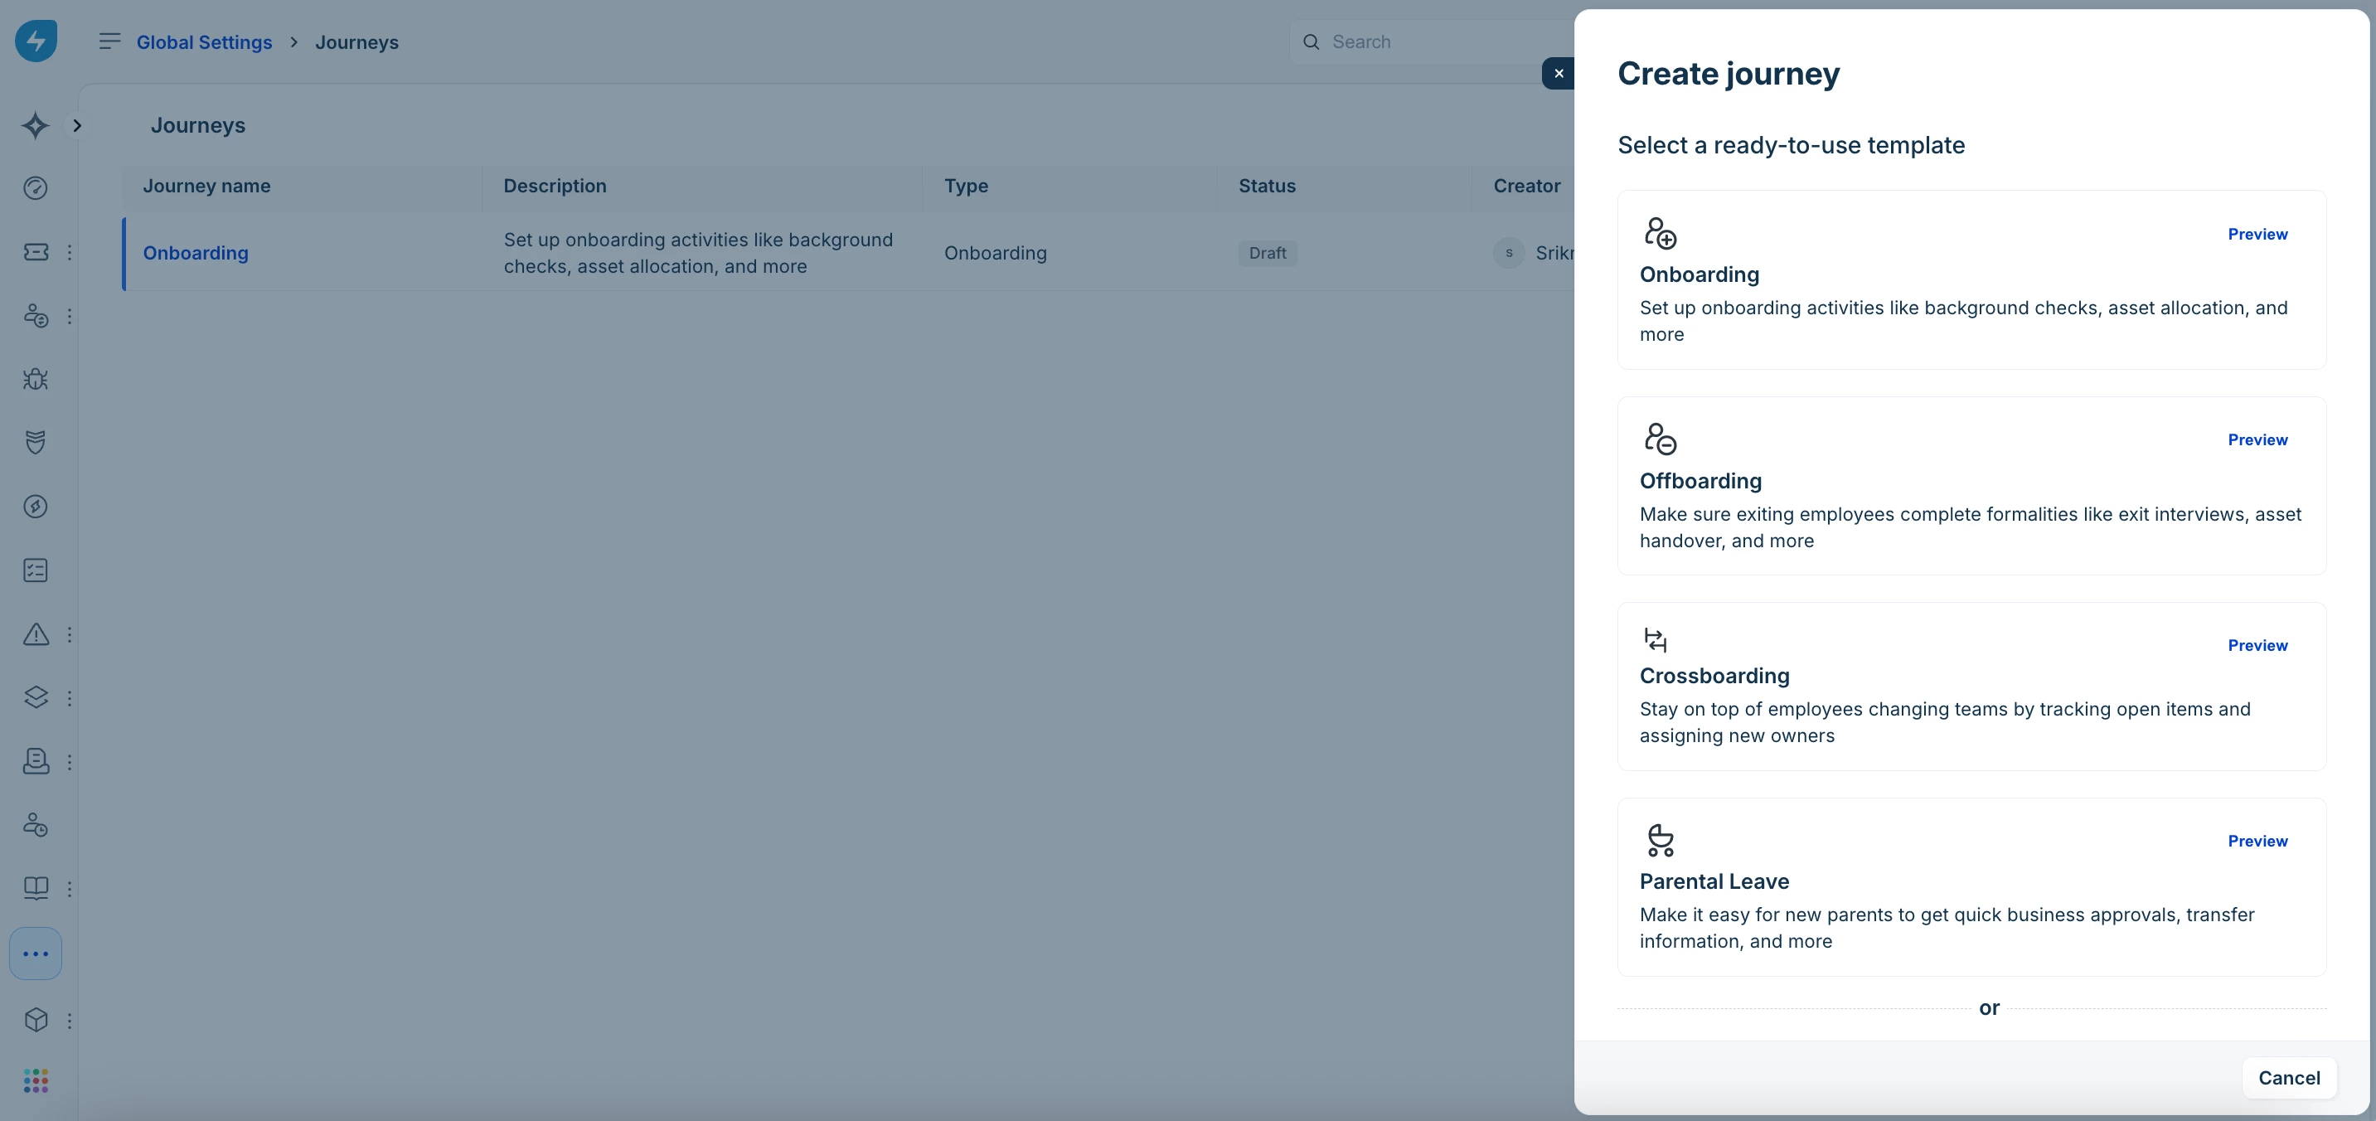Open the Dashboard gauge icon in sidebar
Screen dimensions: 2376x1121
[35, 188]
